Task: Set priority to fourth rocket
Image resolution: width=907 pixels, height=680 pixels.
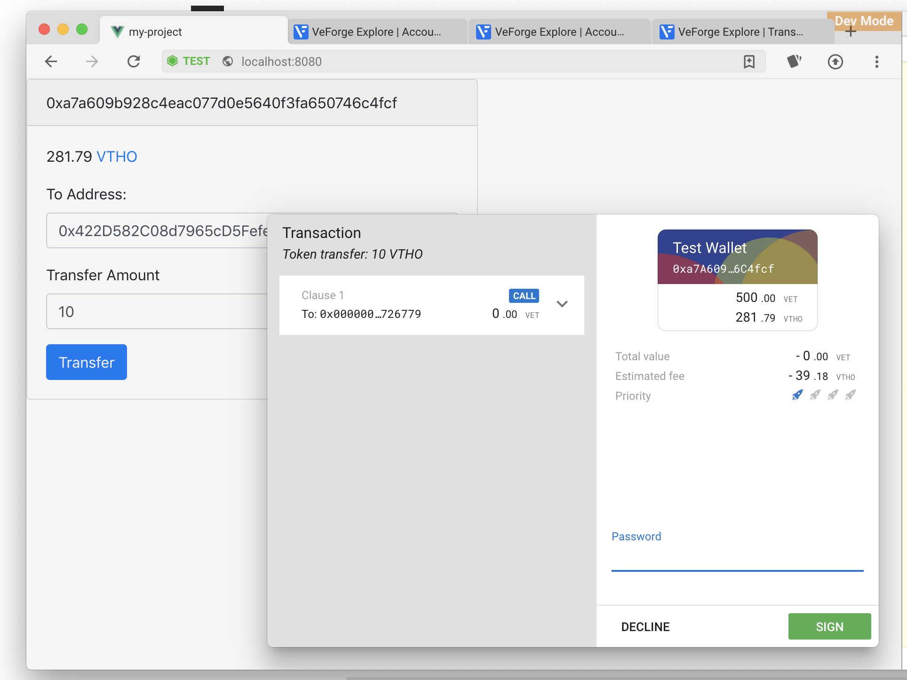Action: pos(851,395)
